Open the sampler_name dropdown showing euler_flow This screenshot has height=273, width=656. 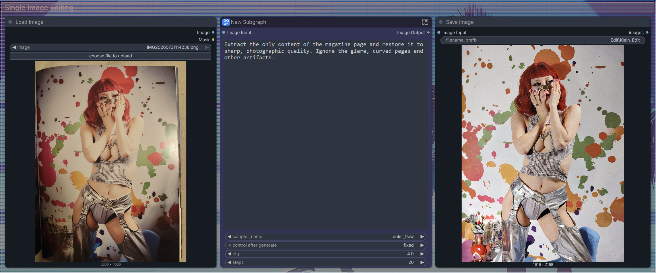tap(326, 237)
